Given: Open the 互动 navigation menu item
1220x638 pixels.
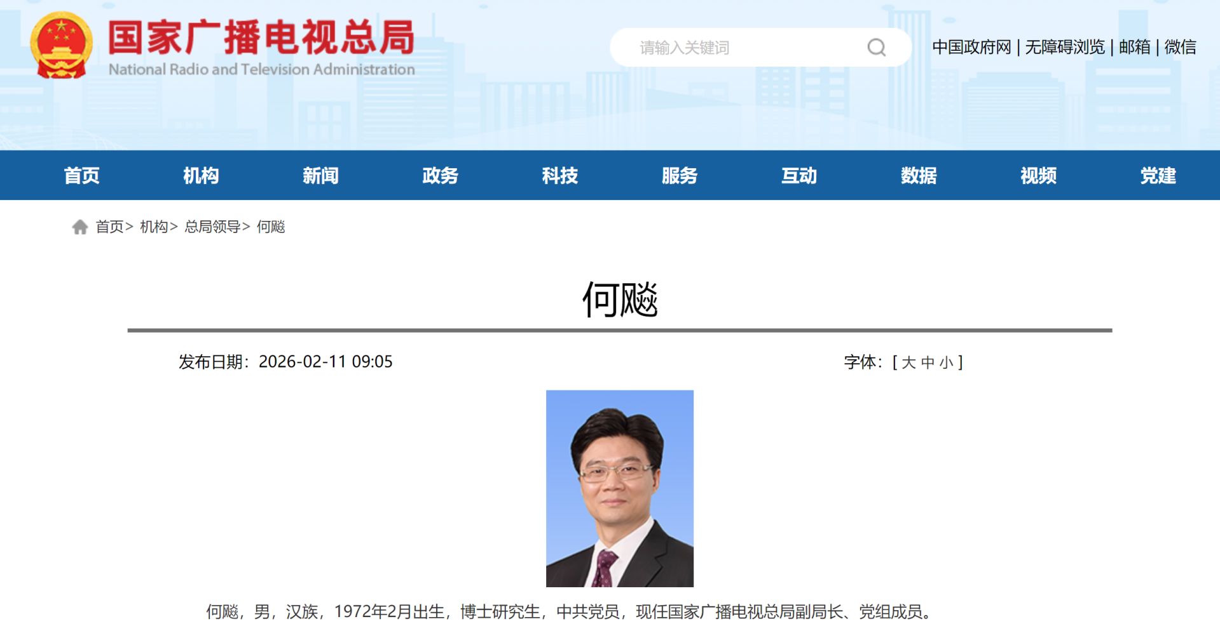Looking at the screenshot, I should click(799, 175).
